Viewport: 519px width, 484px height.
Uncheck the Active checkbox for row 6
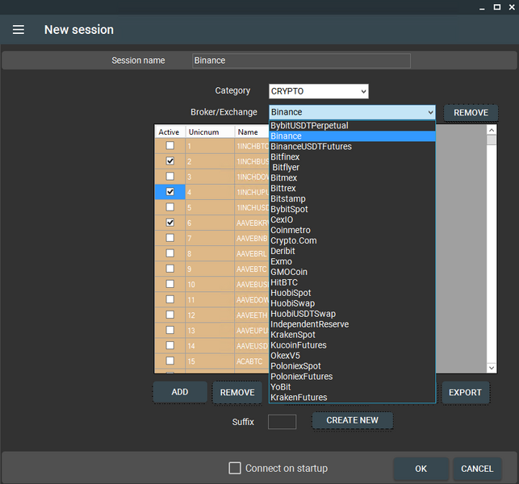(x=170, y=223)
